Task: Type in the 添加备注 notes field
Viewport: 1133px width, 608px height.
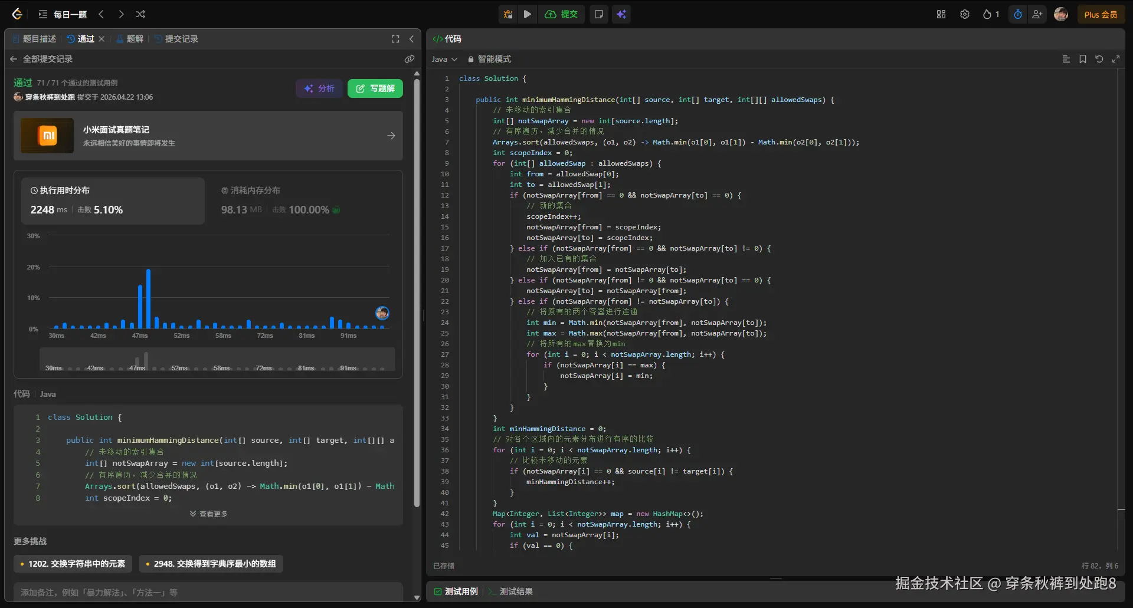Action: (x=208, y=592)
